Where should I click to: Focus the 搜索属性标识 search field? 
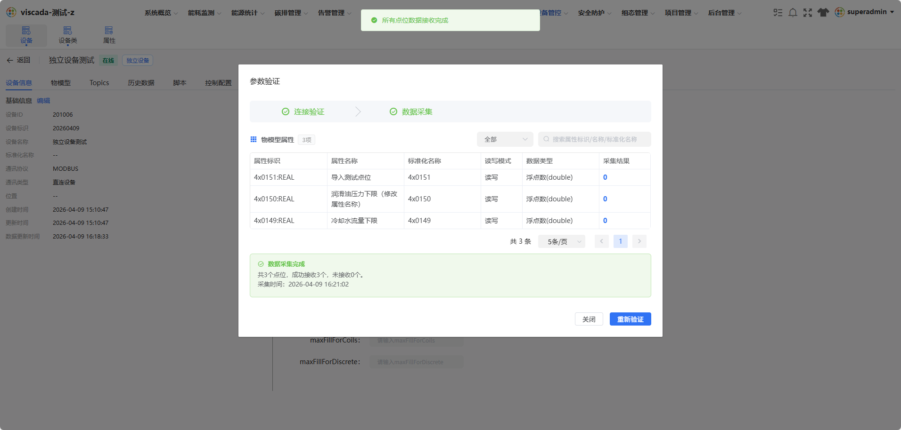tap(595, 139)
